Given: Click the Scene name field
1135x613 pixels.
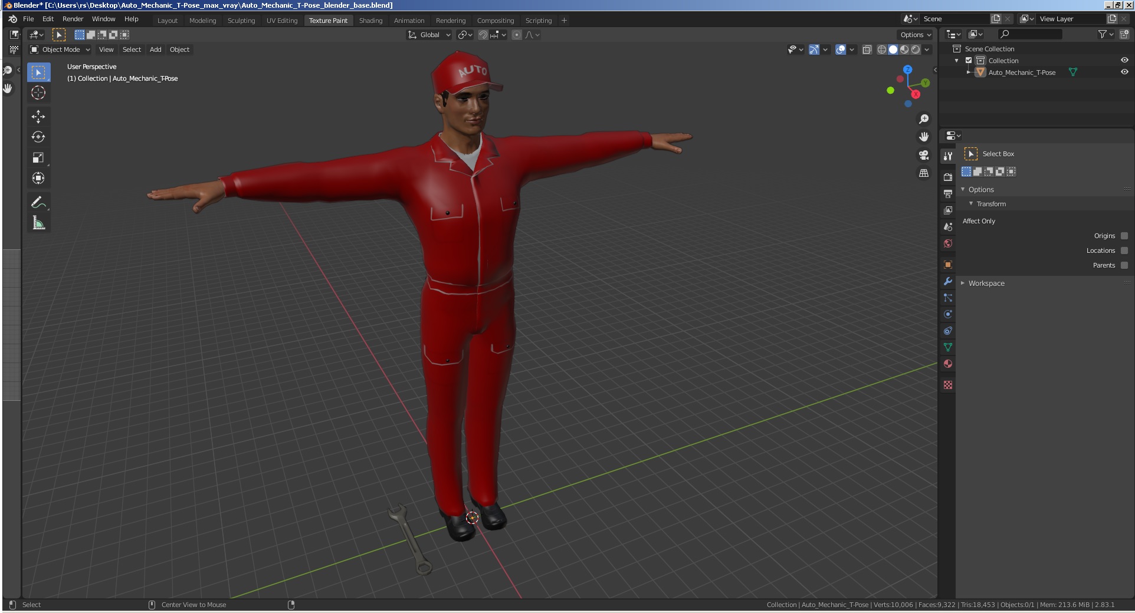Looking at the screenshot, I should pos(954,19).
